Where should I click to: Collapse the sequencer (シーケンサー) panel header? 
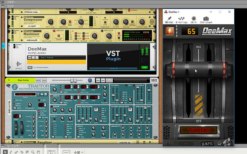tap(3, 146)
